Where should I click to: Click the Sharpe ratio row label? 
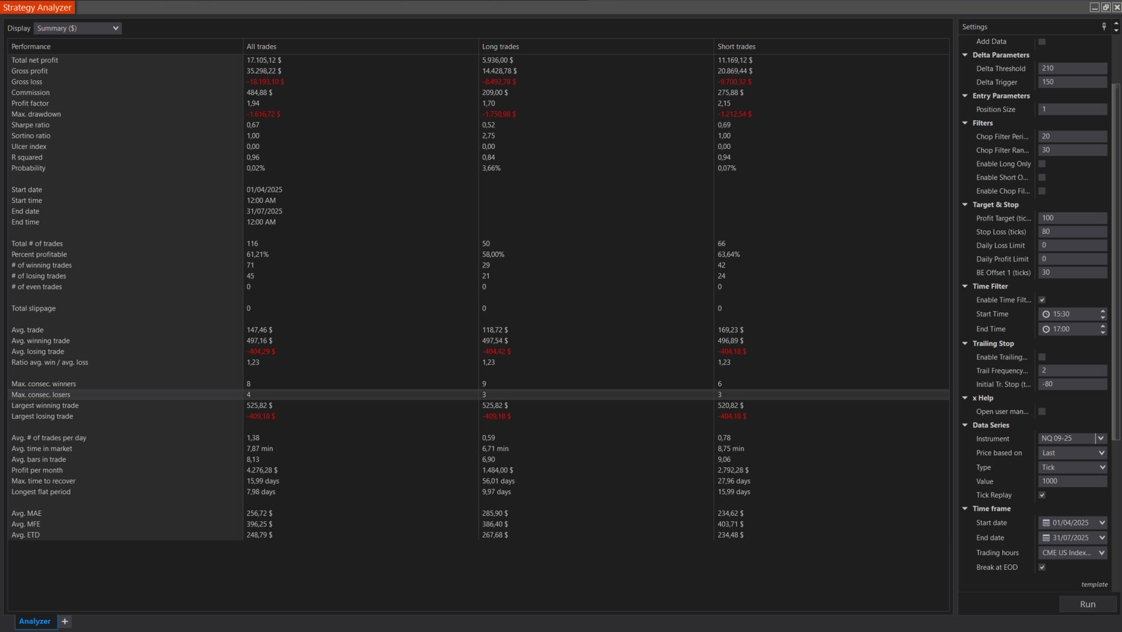pos(30,125)
